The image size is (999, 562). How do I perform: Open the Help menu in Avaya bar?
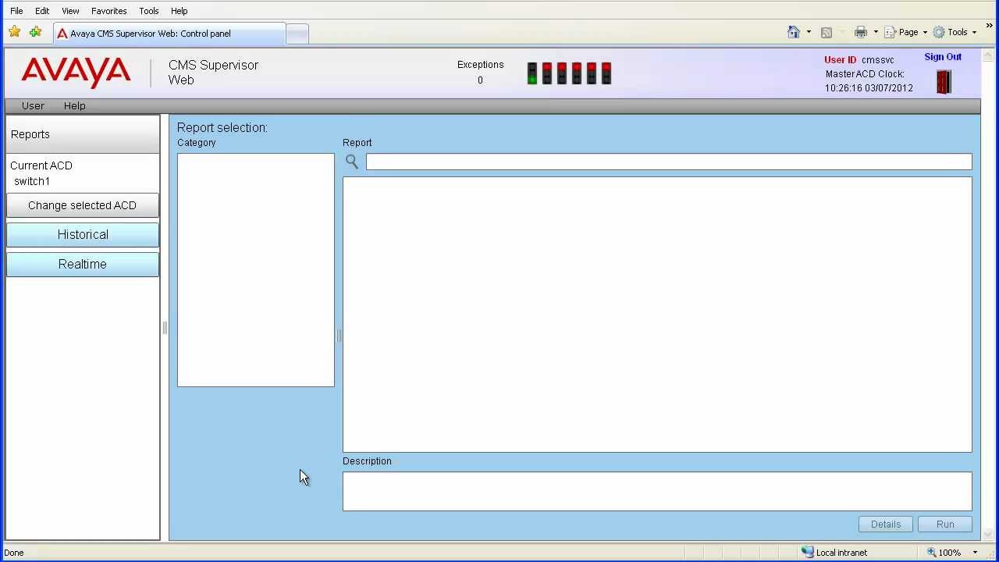tap(75, 105)
